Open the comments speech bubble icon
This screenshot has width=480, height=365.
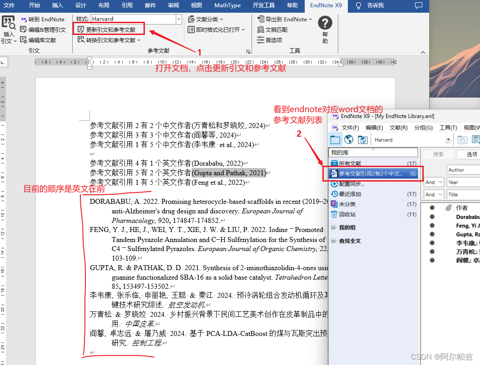(419, 5)
